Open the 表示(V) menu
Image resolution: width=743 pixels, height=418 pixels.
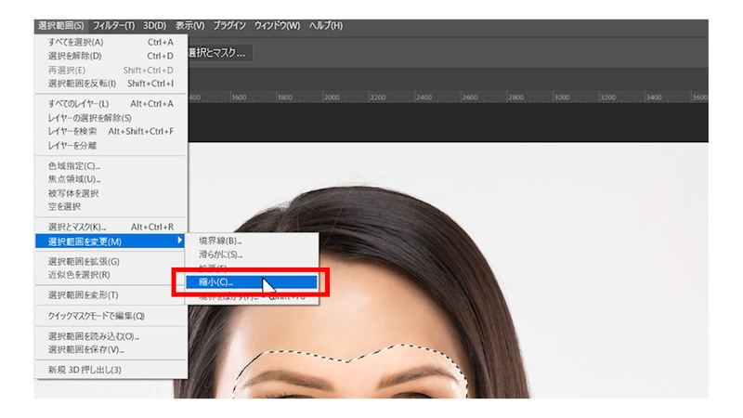point(189,26)
